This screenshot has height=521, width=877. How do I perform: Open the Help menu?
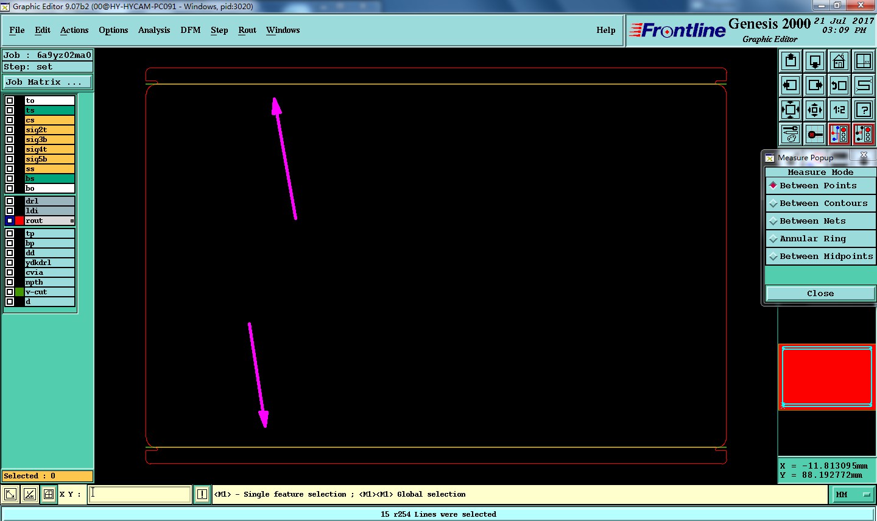[606, 30]
